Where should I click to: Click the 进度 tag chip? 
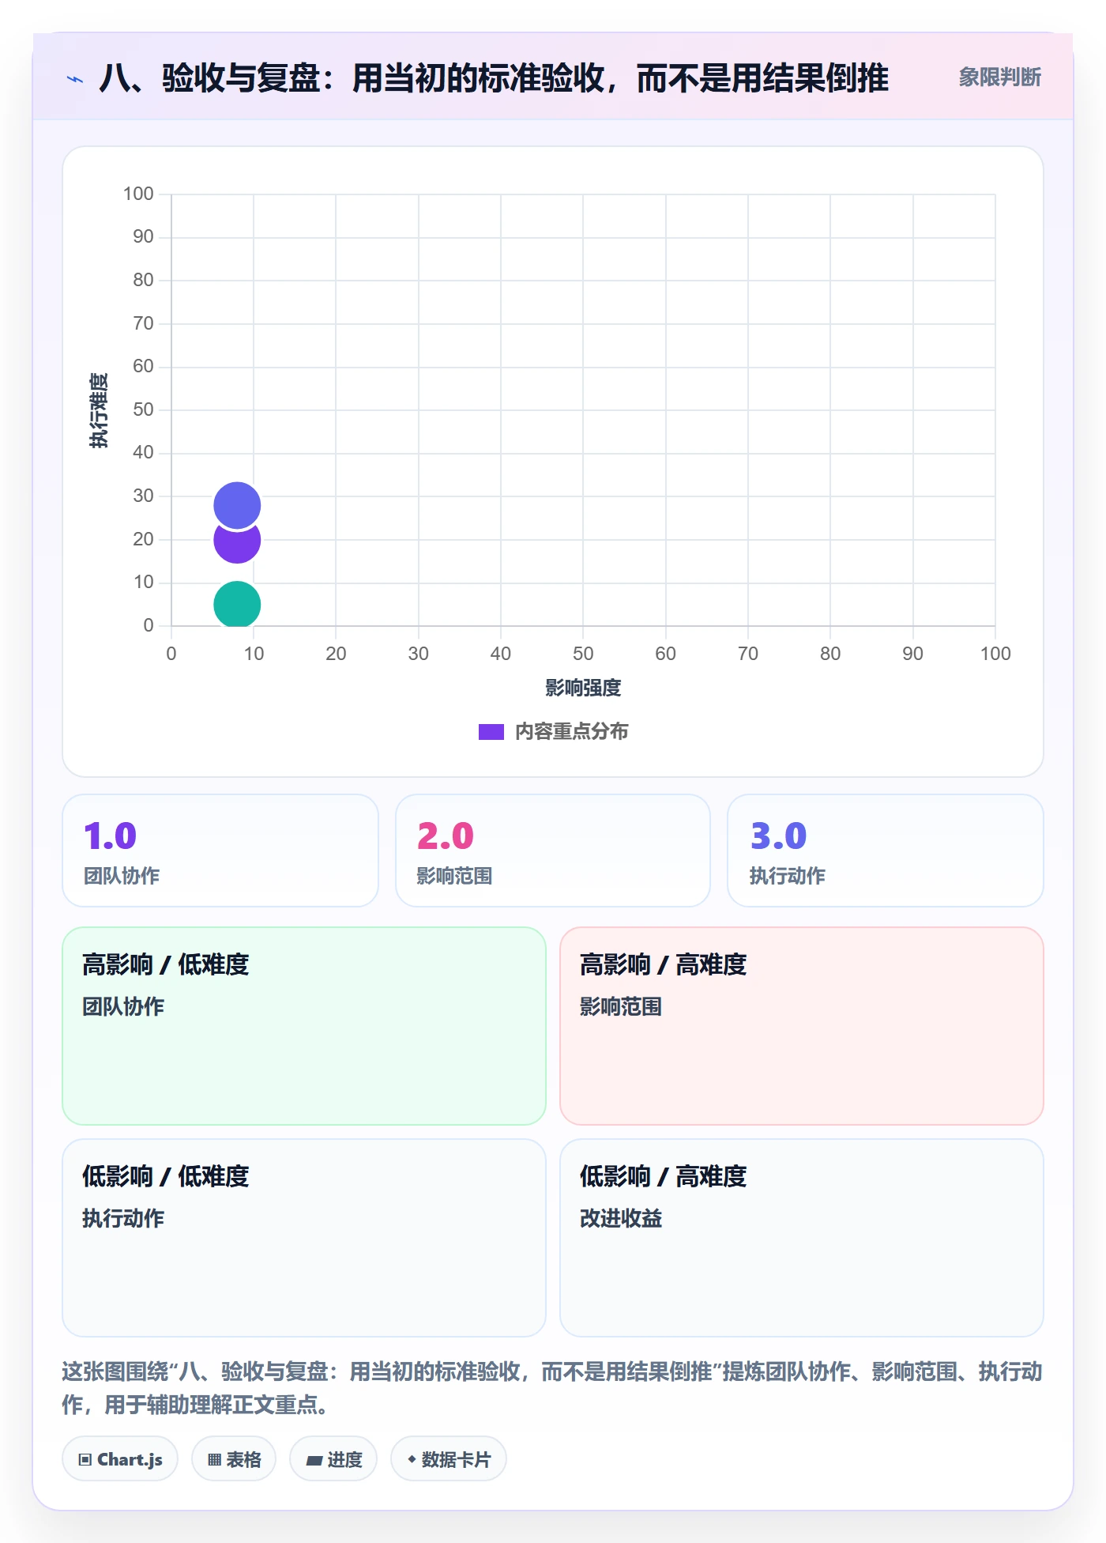pos(333,1459)
